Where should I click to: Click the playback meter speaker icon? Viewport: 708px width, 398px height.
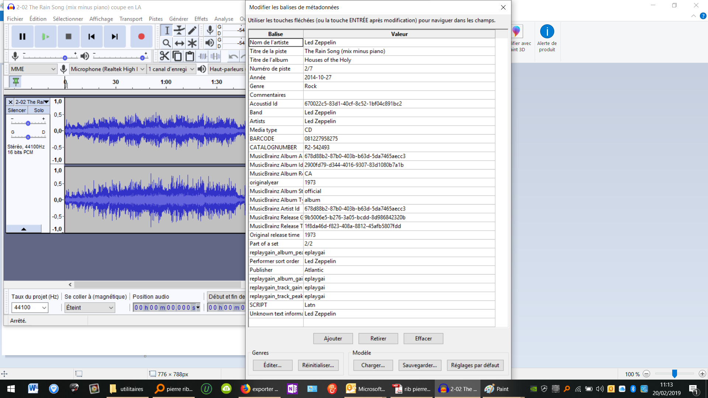(210, 43)
